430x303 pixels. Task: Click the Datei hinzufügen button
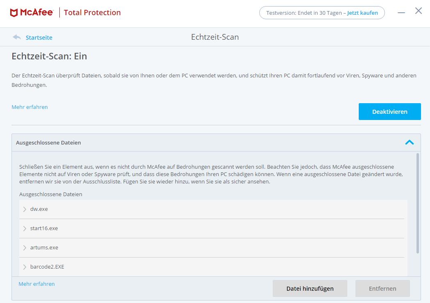tap(310, 289)
